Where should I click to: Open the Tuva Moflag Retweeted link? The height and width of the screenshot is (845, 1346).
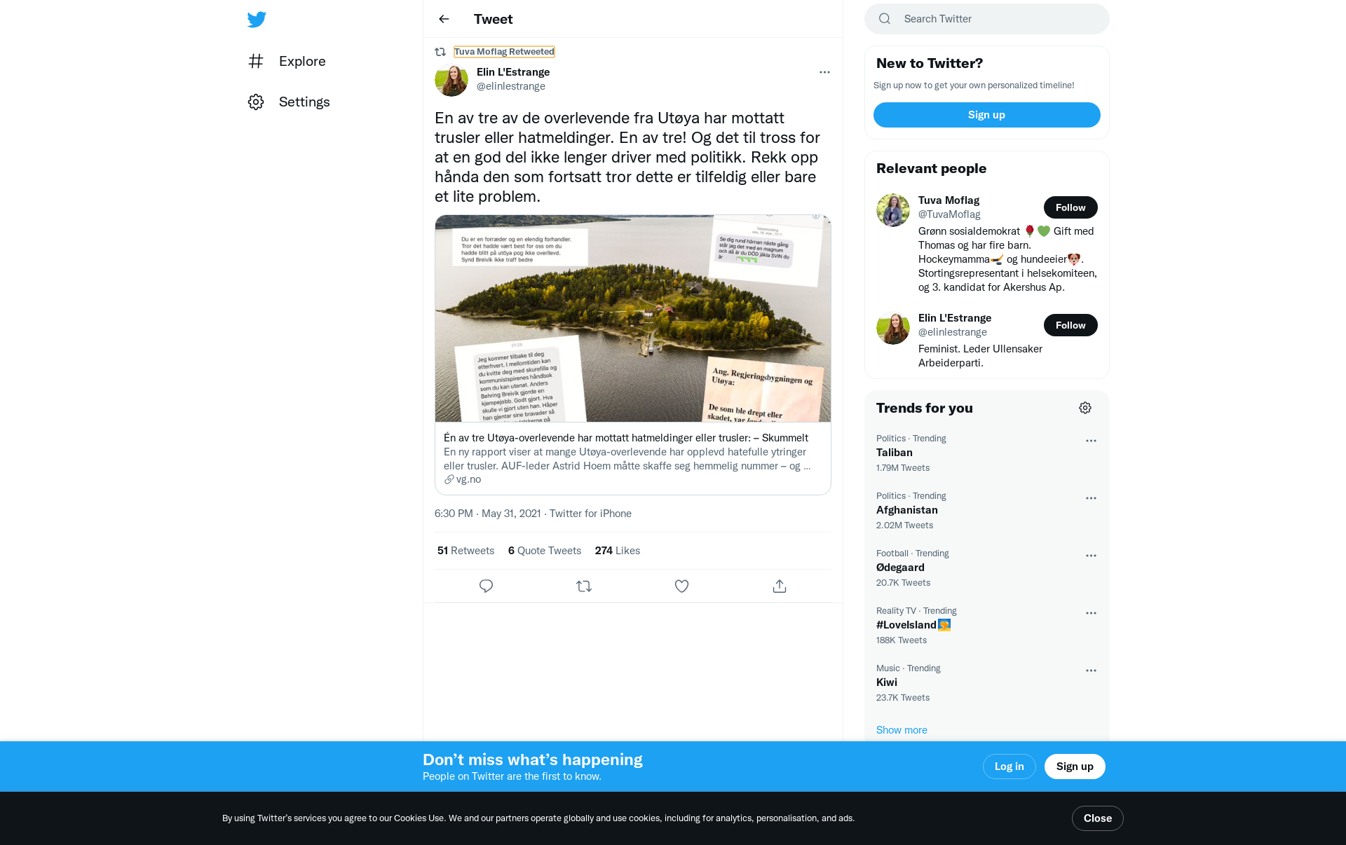click(504, 52)
